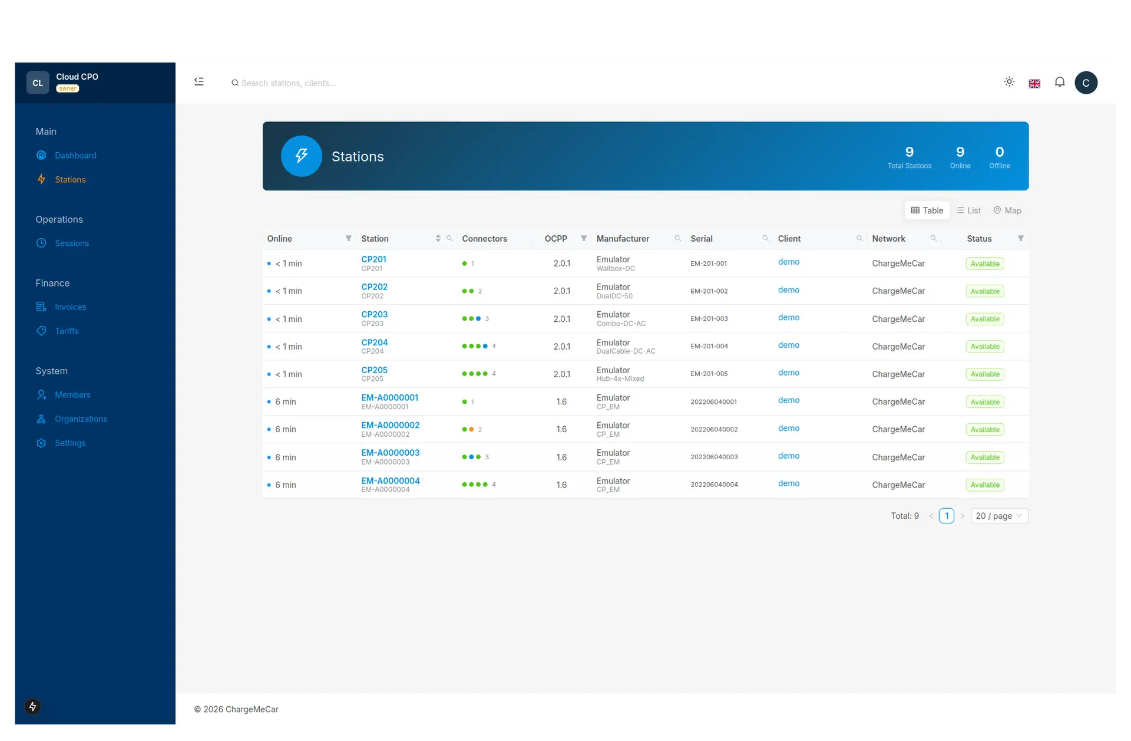Collapse the sidebar with the menu fold icon
This screenshot has height=741, width=1131.
pos(199,82)
